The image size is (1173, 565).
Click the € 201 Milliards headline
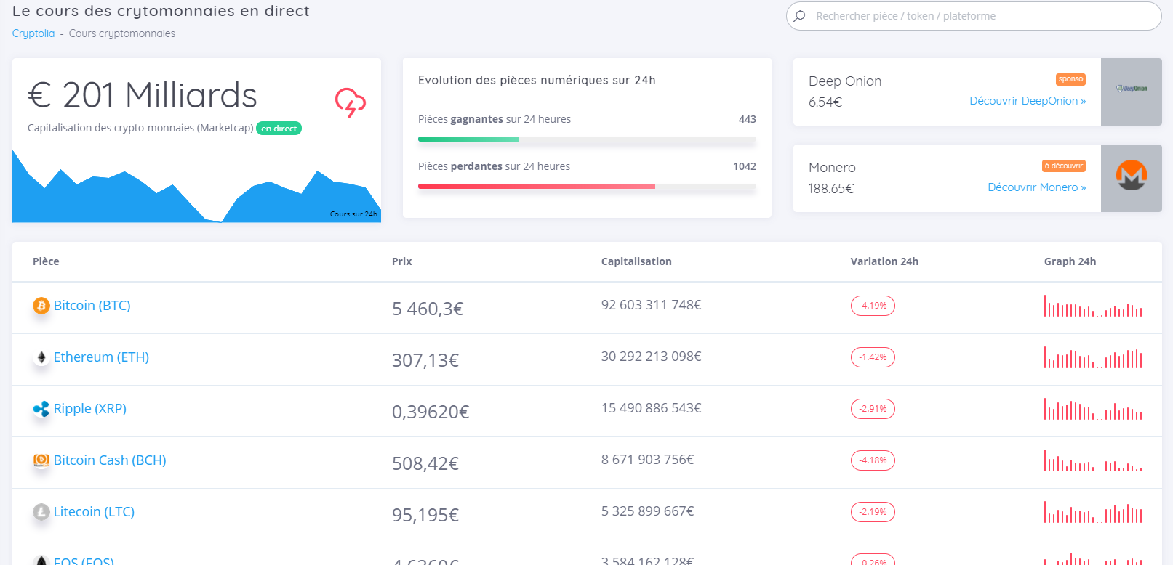[x=143, y=95]
